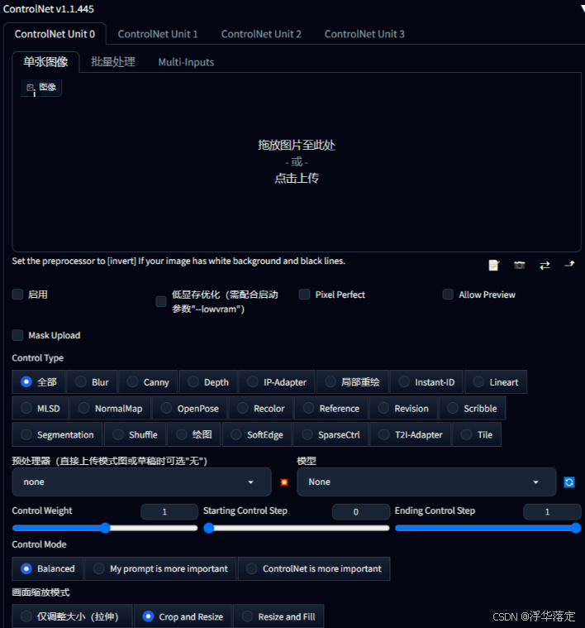Click the webcam camera icon
The width and height of the screenshot is (585, 628).
(x=519, y=265)
